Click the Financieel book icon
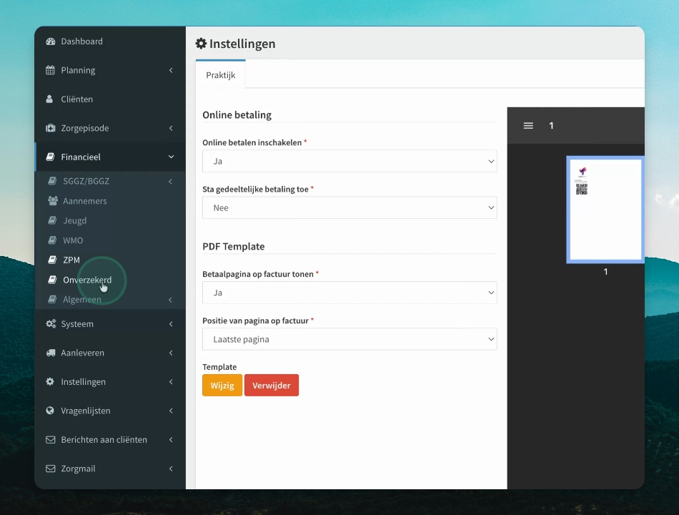Viewport: 679px width, 515px height. (x=50, y=157)
